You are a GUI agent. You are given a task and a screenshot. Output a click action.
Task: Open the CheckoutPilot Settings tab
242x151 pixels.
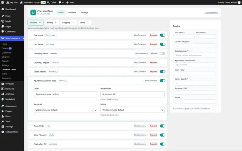84,12
